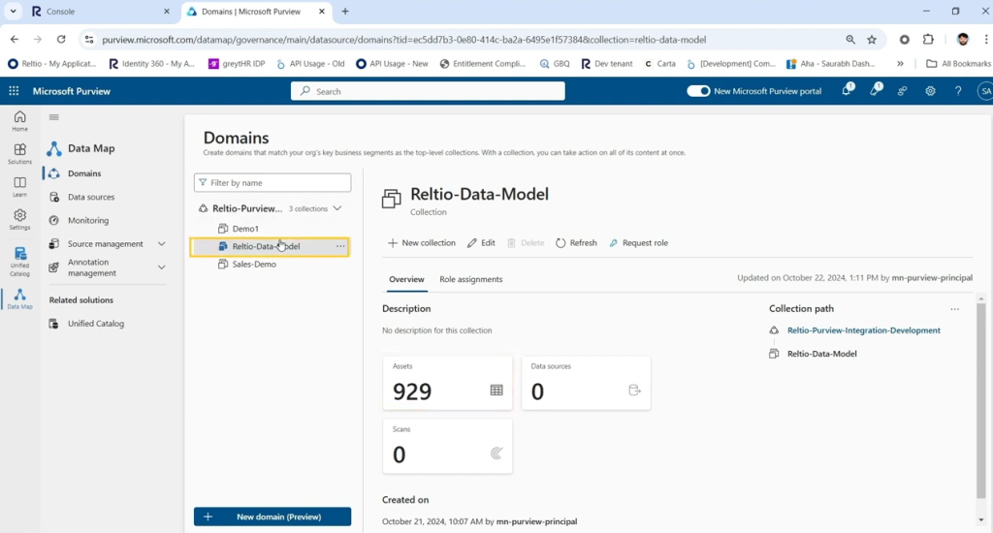993x533 pixels.
Task: Select Demo1 collection in tree
Action: (245, 229)
